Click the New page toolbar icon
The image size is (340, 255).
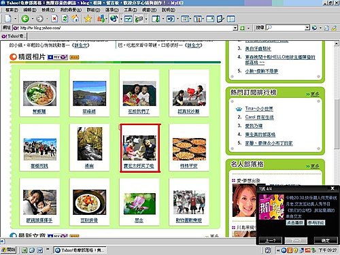click(7, 18)
